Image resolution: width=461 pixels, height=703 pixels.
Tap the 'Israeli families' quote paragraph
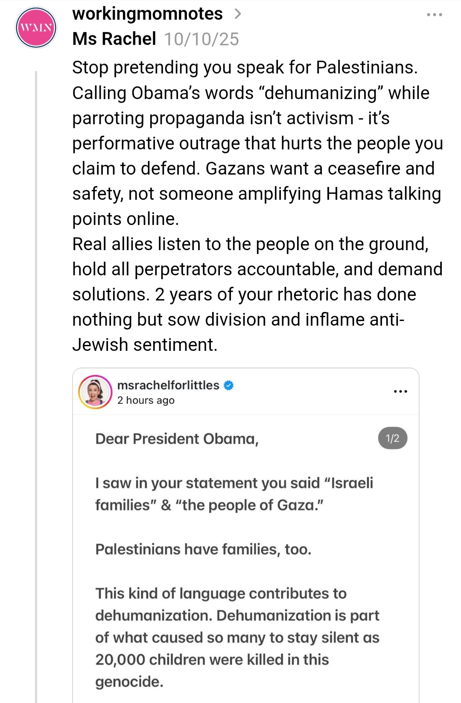234,494
